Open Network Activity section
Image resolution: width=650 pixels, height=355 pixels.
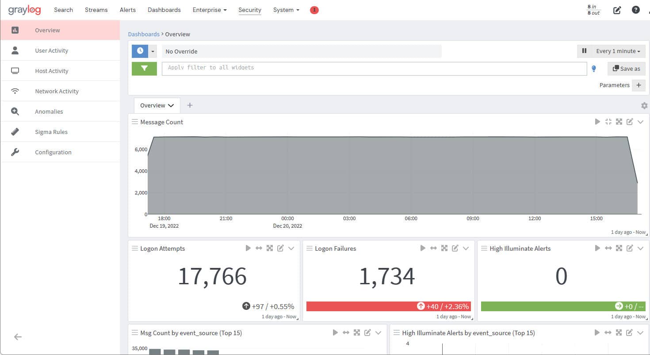60,91
